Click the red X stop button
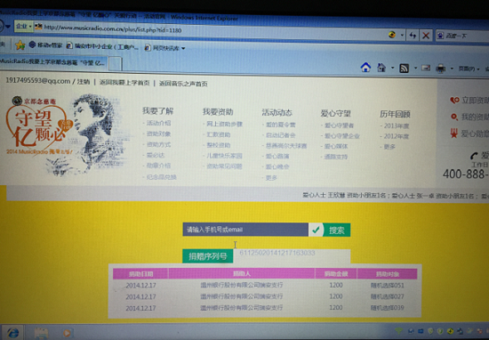 426,36
